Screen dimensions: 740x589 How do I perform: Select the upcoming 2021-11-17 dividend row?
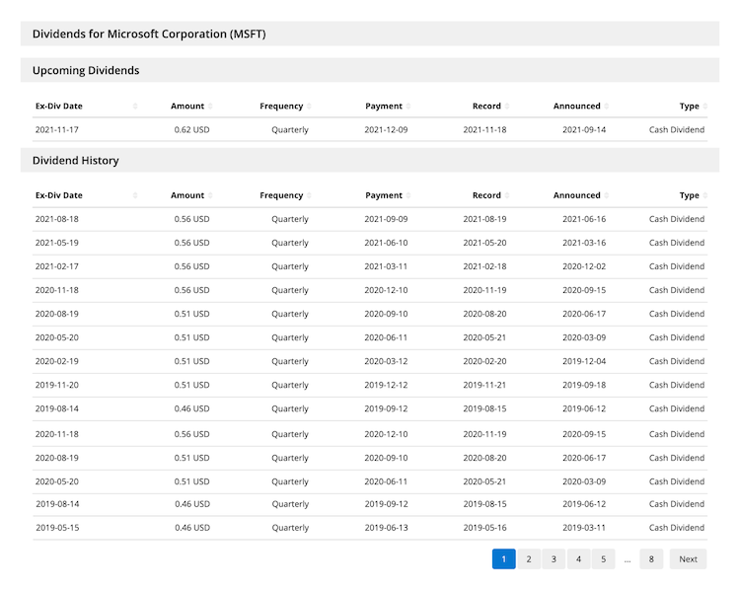369,130
